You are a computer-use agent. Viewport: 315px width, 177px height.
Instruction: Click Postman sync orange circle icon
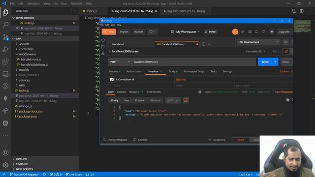pyautogui.click(x=235, y=31)
